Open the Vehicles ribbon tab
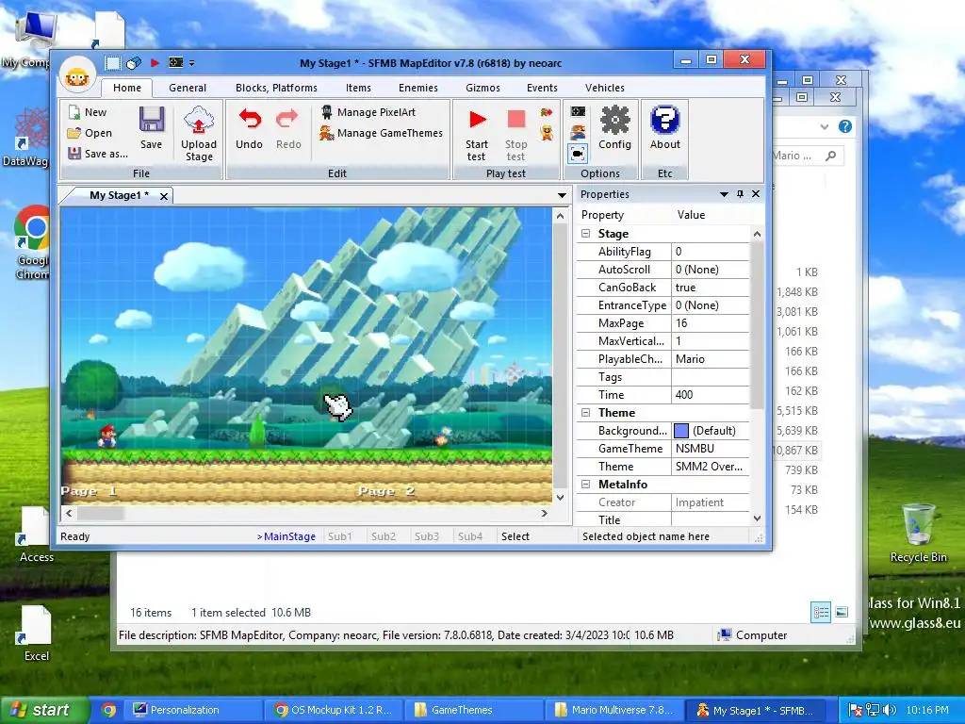 pos(604,88)
